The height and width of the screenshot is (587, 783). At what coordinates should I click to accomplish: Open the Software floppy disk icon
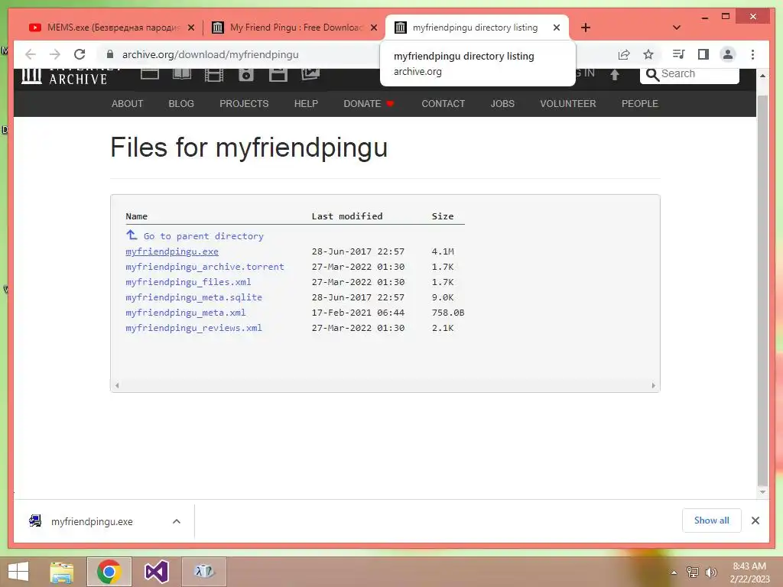click(278, 75)
